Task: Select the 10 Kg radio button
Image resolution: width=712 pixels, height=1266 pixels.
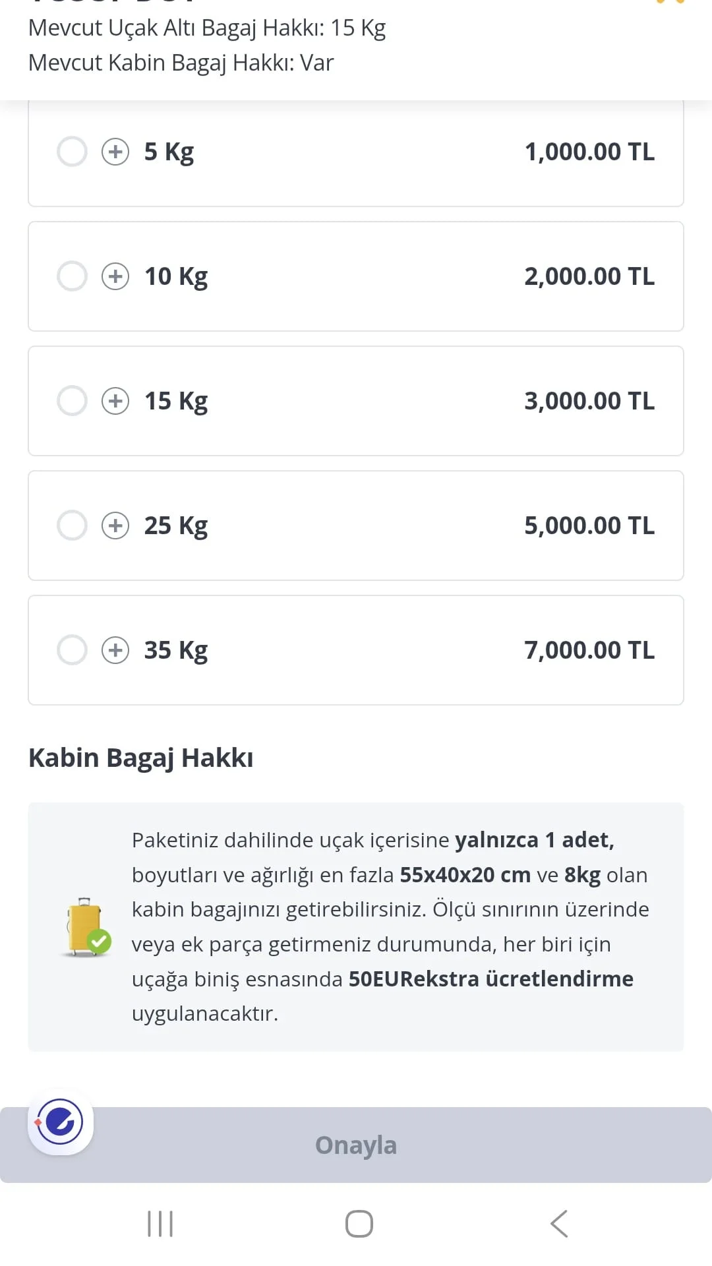Action: tap(72, 276)
